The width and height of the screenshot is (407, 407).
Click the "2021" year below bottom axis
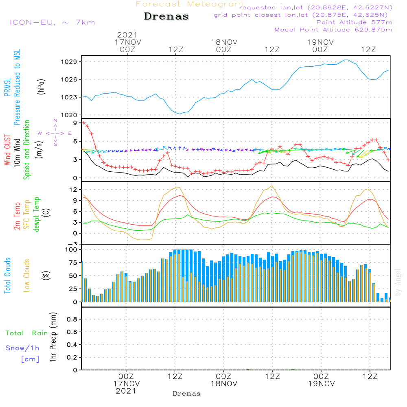[x=126, y=391]
